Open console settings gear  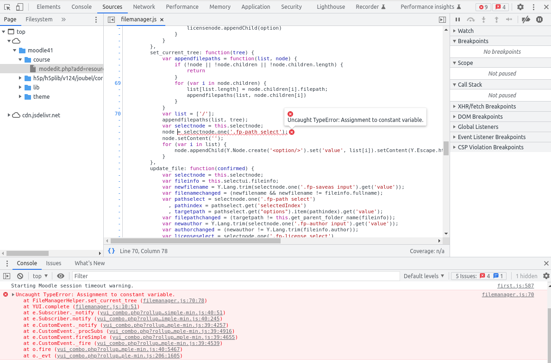[x=546, y=276]
